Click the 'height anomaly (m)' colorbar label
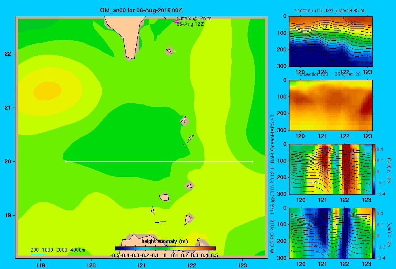 (165, 241)
